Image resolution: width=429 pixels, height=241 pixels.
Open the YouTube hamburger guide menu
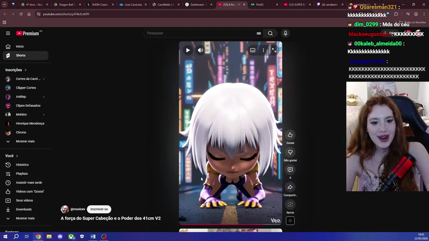coord(8,33)
